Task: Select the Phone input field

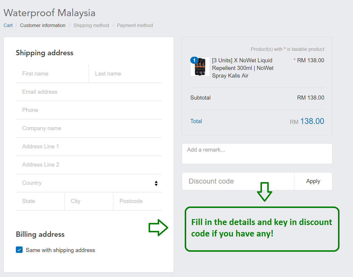Action: tap(89, 110)
